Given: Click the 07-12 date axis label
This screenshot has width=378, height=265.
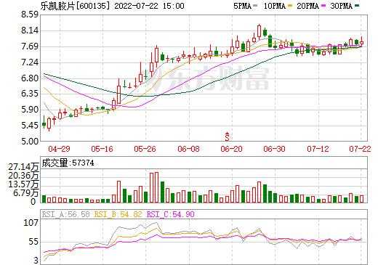Looking at the screenshot, I should tap(318, 149).
